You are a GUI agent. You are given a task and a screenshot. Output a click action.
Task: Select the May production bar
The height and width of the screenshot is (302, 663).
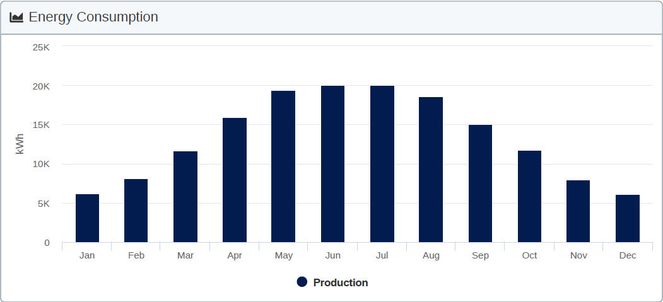(x=283, y=166)
